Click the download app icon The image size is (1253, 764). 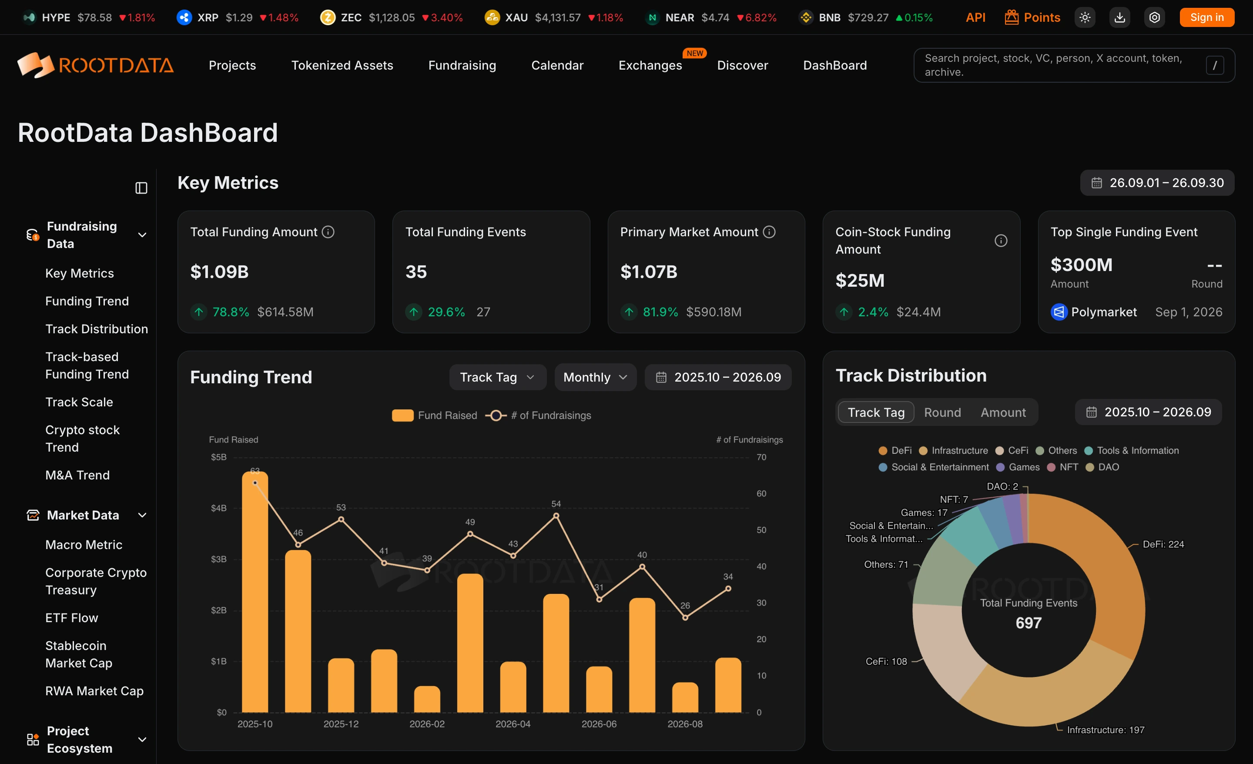(1119, 17)
